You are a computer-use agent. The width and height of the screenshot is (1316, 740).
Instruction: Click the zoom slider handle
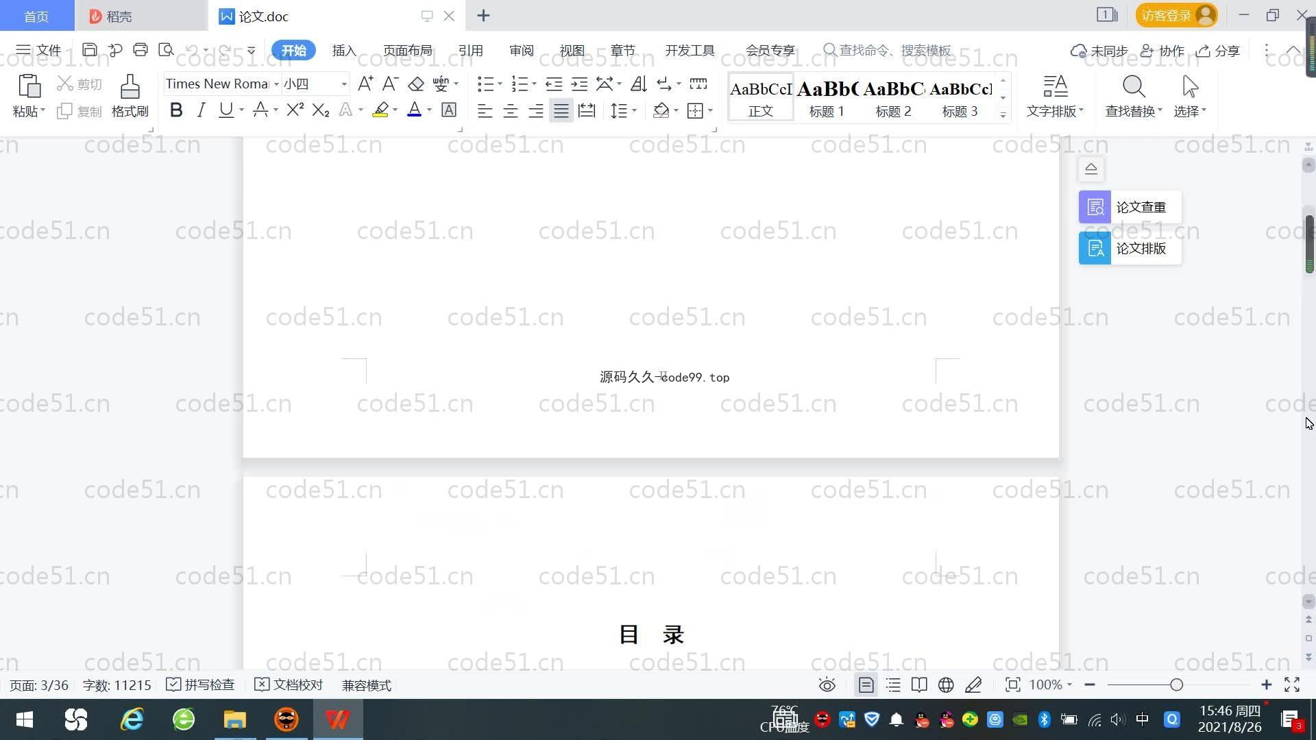(1176, 685)
